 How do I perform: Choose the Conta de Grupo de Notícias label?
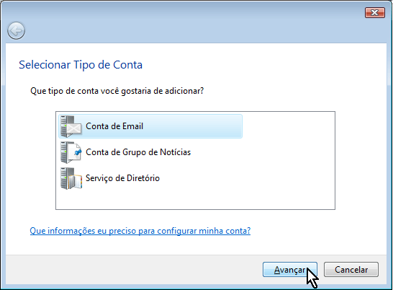coord(138,152)
